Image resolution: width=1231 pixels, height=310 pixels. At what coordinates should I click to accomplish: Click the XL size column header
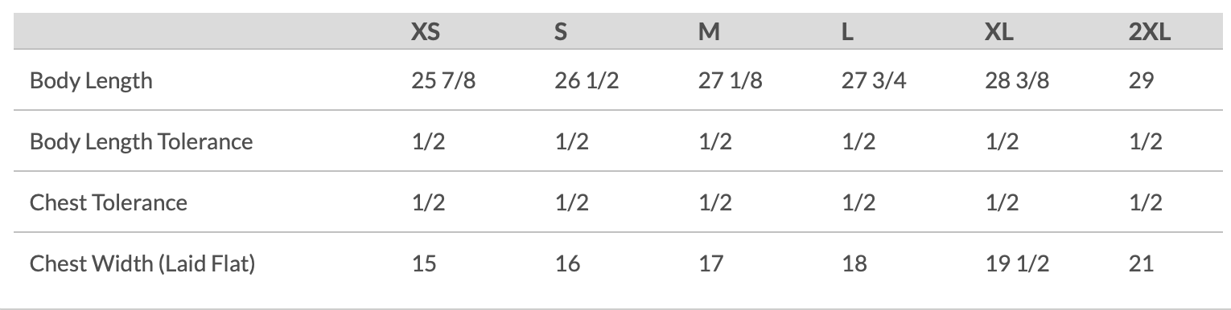[999, 32]
